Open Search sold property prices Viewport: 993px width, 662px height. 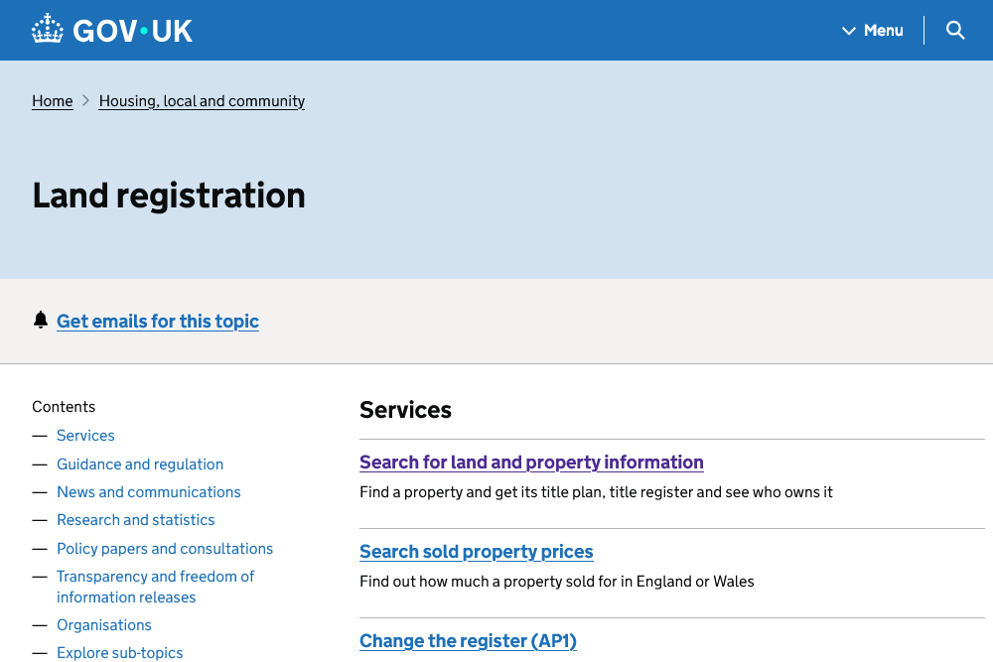point(476,551)
